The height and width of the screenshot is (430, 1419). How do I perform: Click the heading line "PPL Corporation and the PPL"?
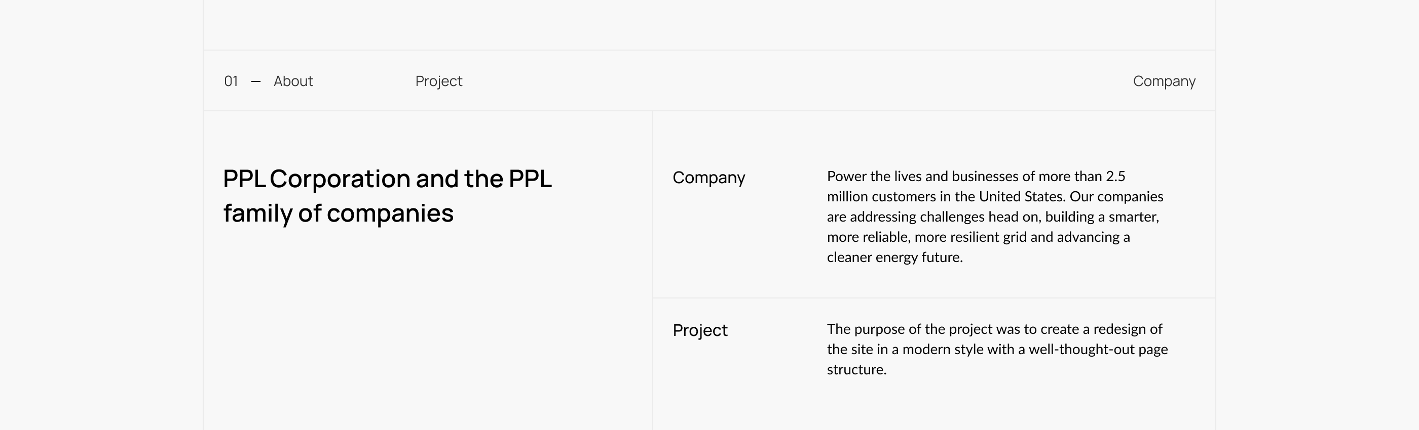(x=387, y=179)
